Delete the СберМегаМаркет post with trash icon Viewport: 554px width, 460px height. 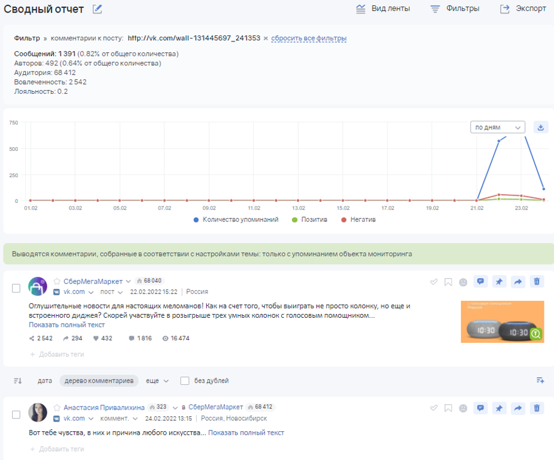tap(537, 282)
